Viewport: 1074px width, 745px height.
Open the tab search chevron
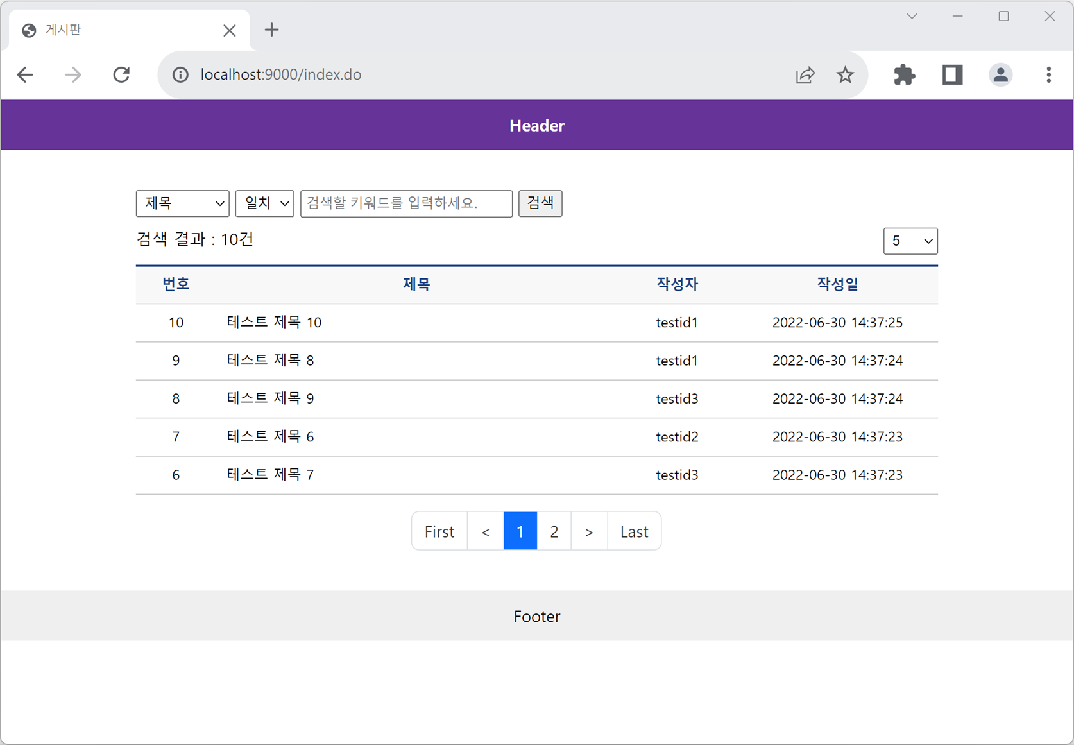click(x=912, y=16)
